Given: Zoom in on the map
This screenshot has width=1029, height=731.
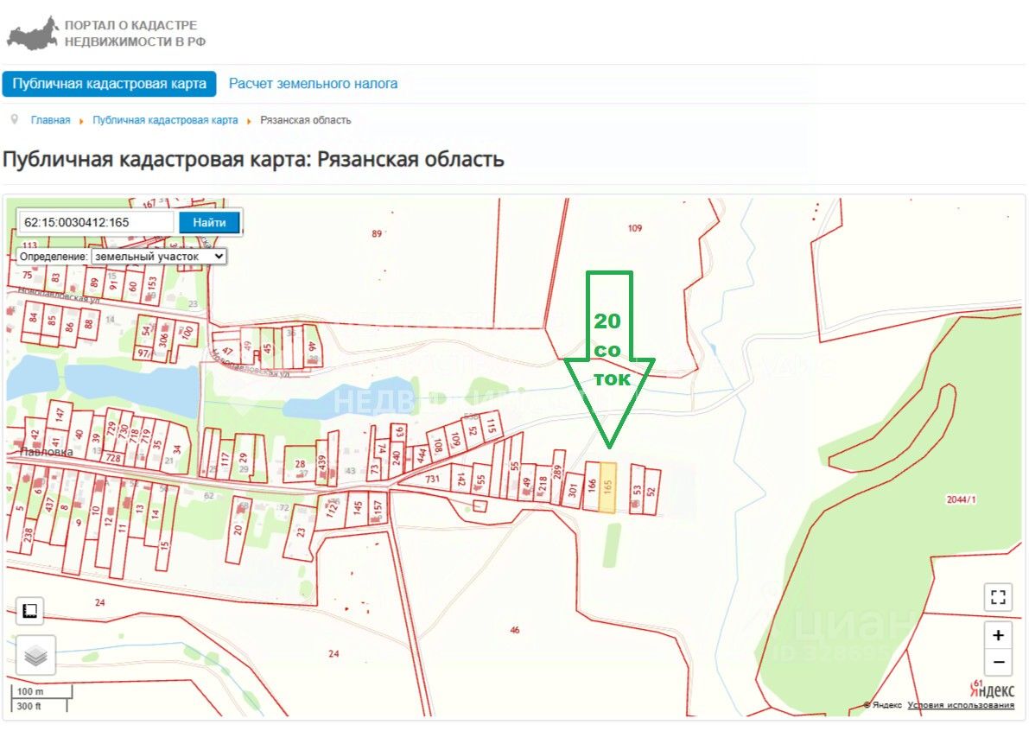Looking at the screenshot, I should coord(998,635).
